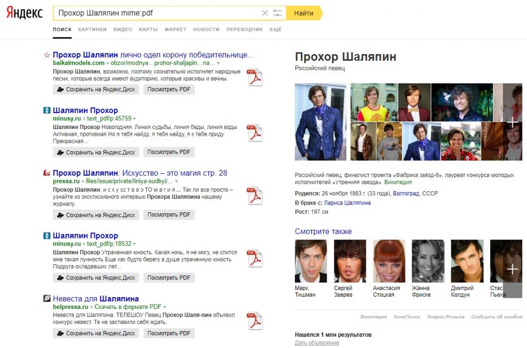
Task: Open the Ещё menu
Action: (x=275, y=30)
